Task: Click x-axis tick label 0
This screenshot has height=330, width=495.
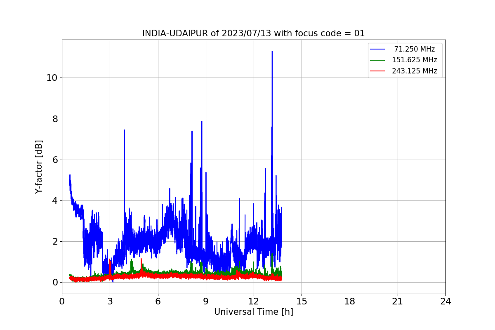Action: pos(62,302)
